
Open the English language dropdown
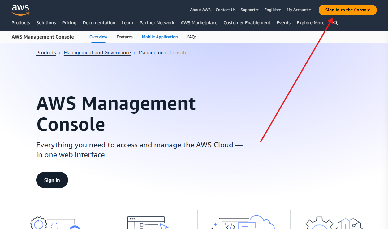click(x=272, y=10)
